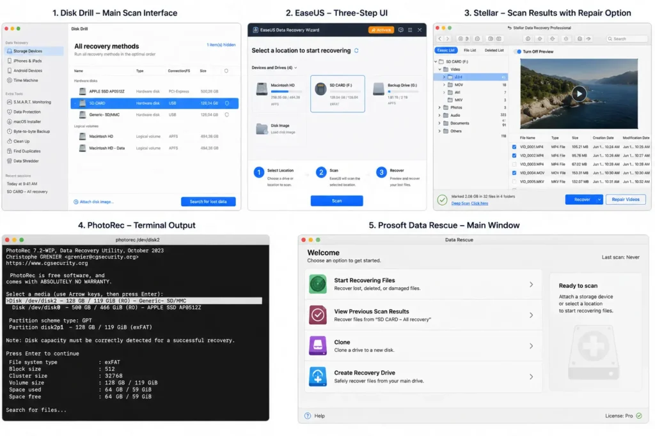Image resolution: width=655 pixels, height=436 pixels.
Task: Refresh EaseUS device list icon
Action: coord(356,50)
